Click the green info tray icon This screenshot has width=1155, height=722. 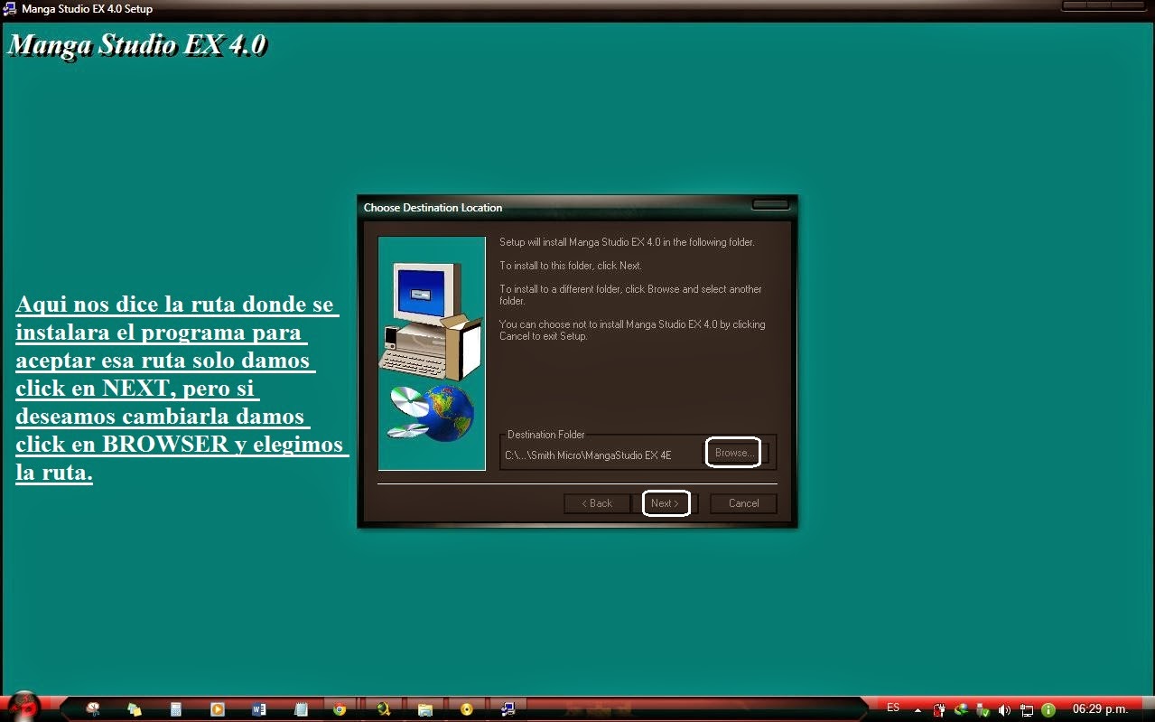[x=1048, y=710]
